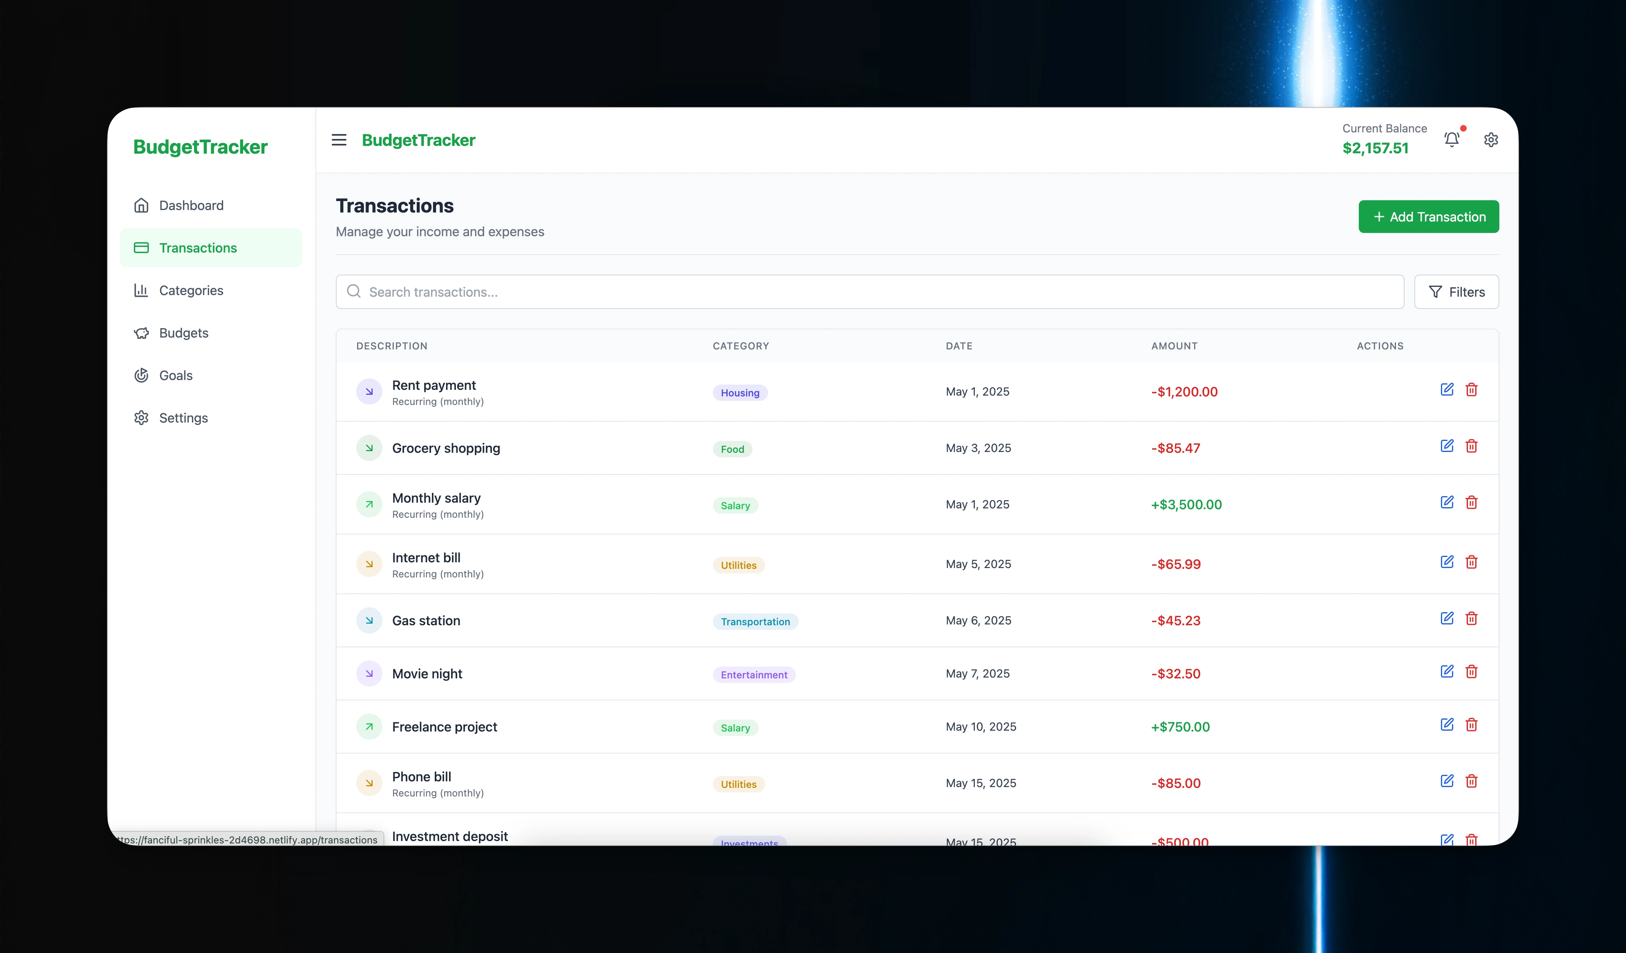
Task: Click the Add Transaction button
Action: tap(1429, 217)
